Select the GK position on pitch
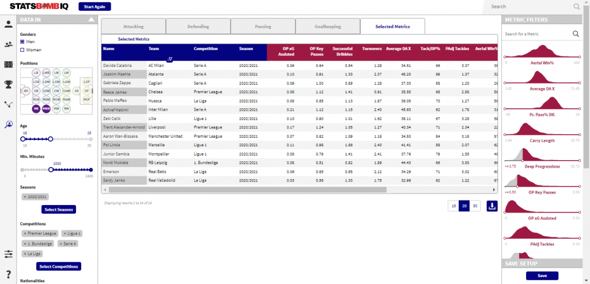 tap(25, 90)
